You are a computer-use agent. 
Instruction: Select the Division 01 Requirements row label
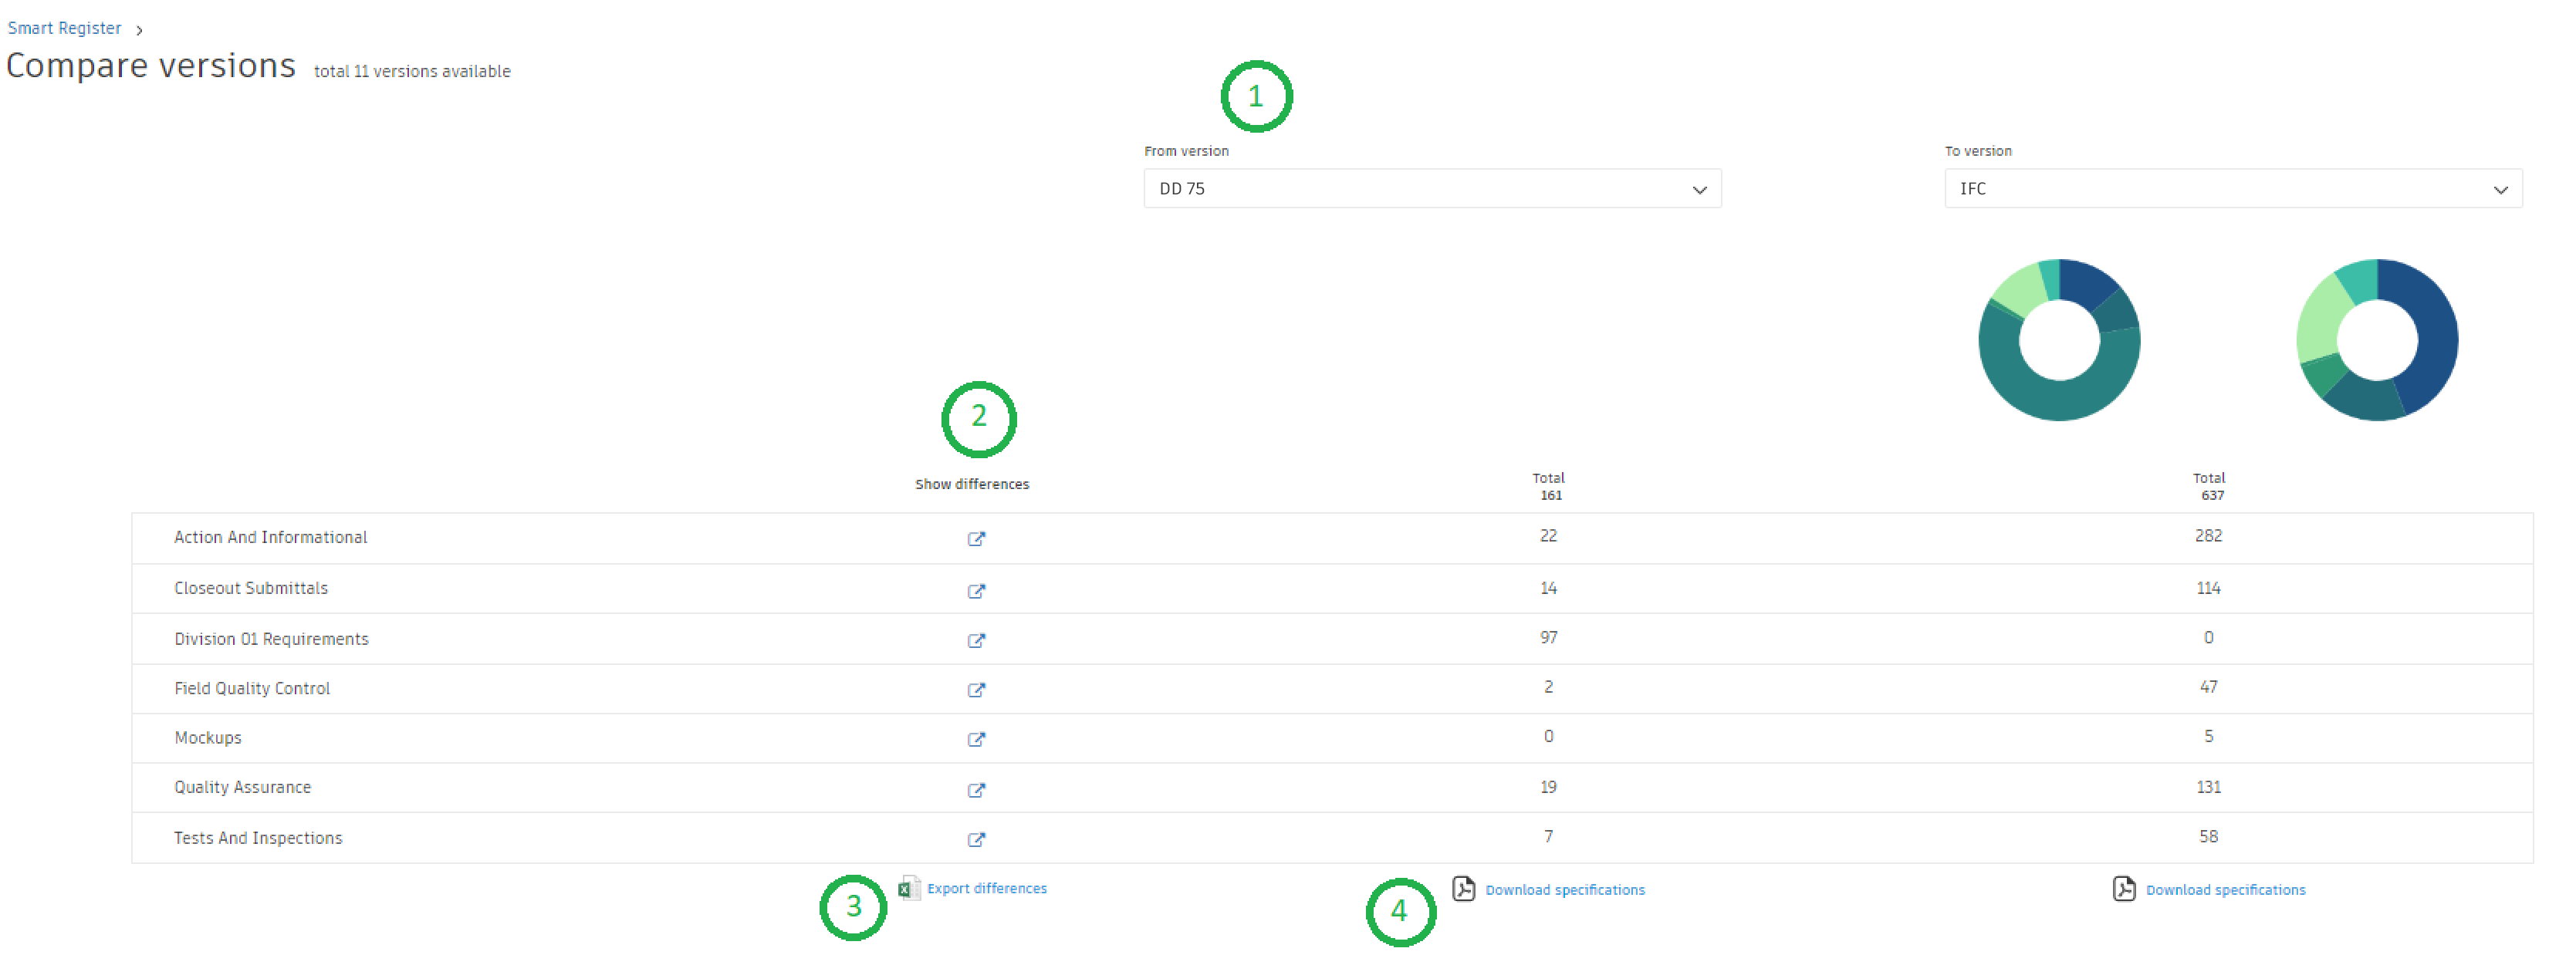point(271,639)
